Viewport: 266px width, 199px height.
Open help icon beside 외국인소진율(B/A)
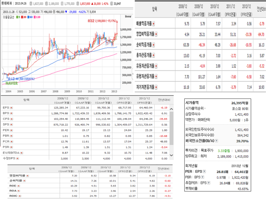[216, 141]
